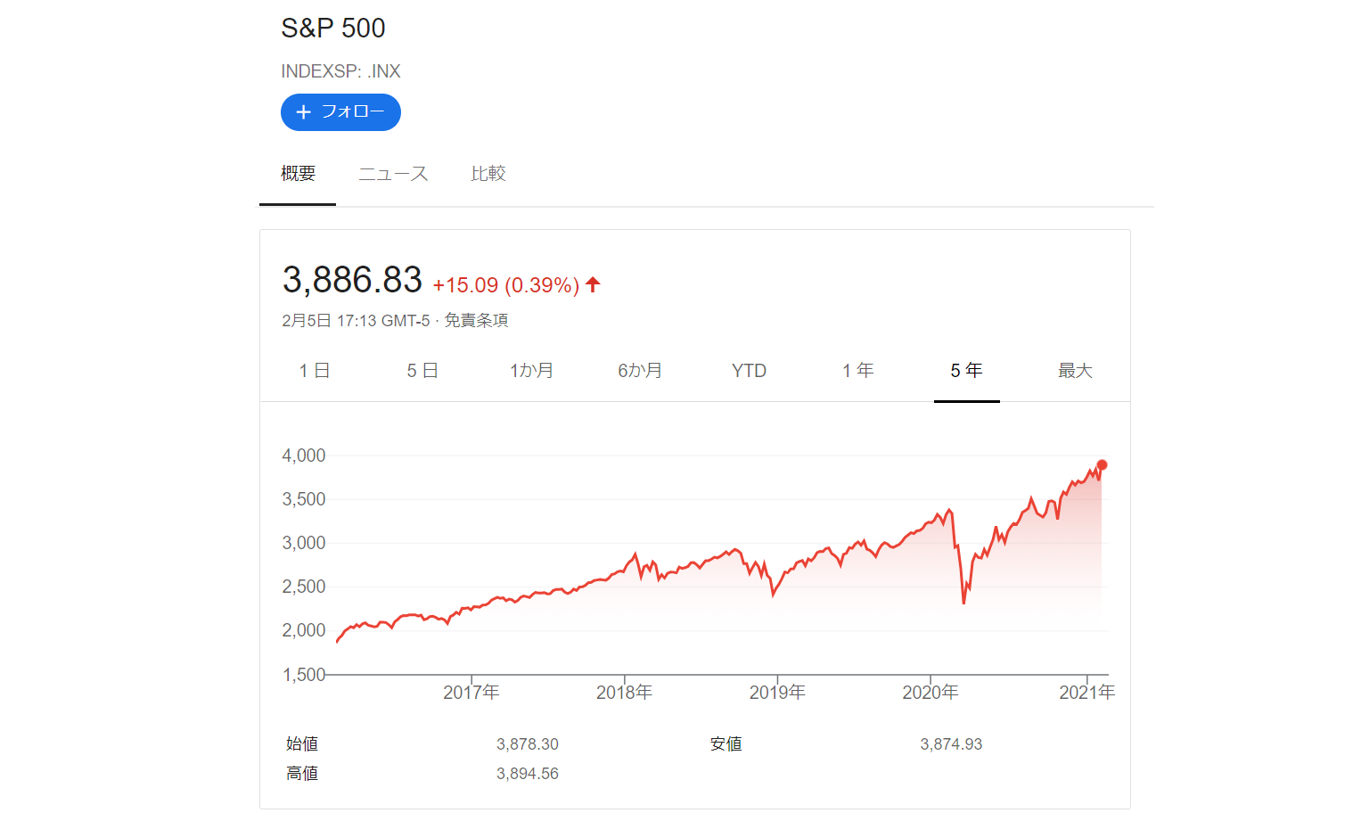Click the 2017年 axis label
The width and height of the screenshot is (1369, 821).
[471, 693]
